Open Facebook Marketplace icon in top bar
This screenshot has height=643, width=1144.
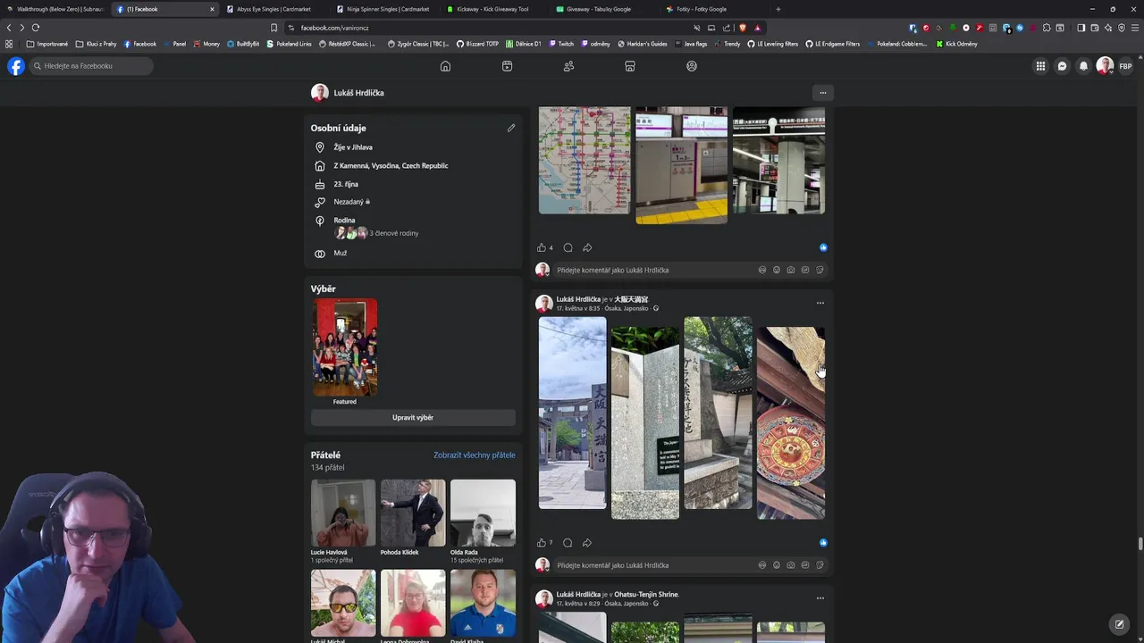[x=630, y=66]
